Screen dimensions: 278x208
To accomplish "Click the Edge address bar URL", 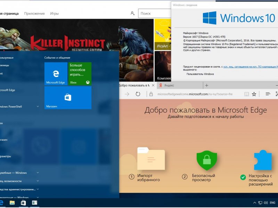I will coord(195,94).
